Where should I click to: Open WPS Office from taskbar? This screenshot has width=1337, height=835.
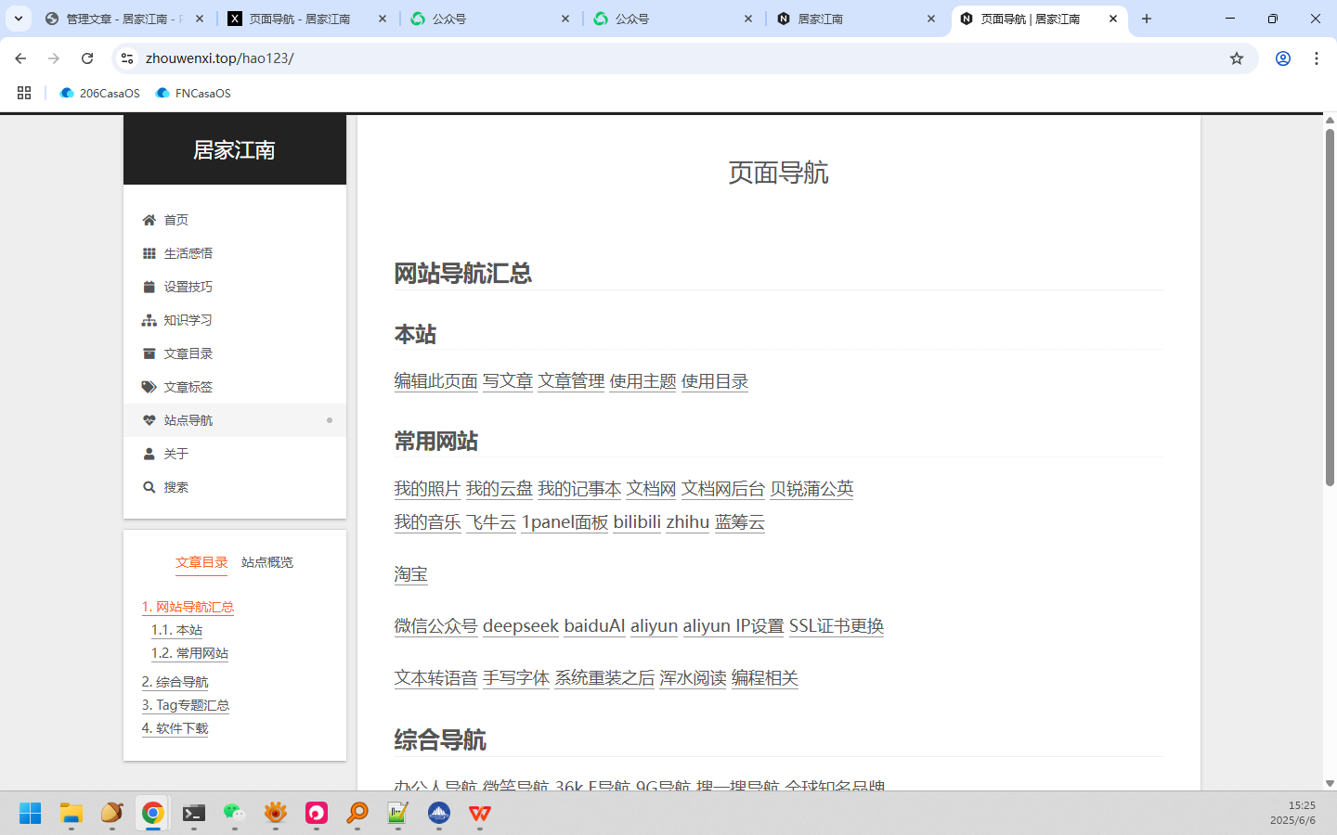click(480, 814)
